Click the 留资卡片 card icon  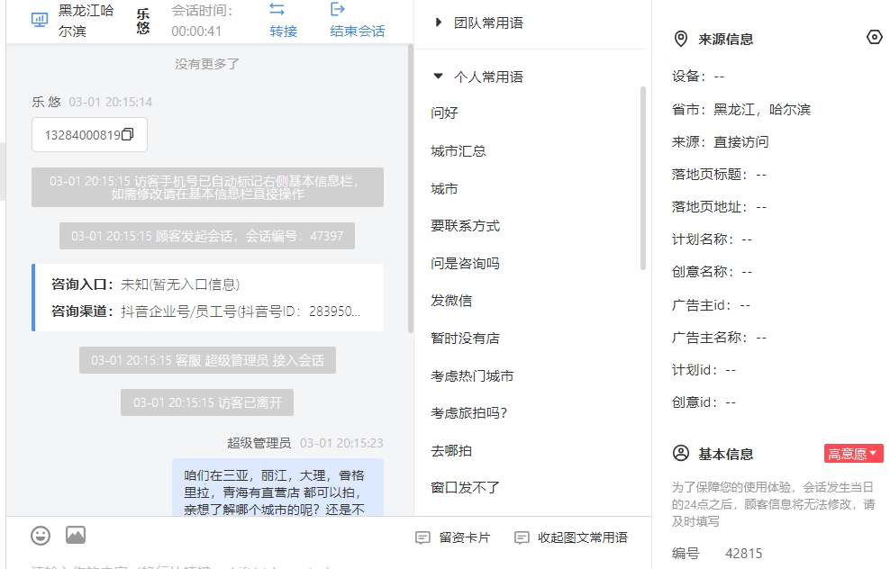click(422, 537)
